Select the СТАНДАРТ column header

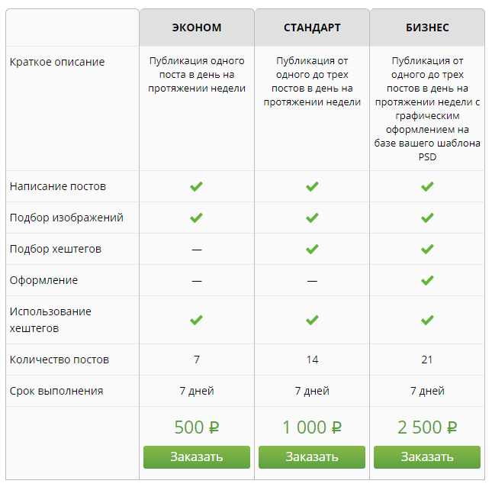click(x=312, y=27)
